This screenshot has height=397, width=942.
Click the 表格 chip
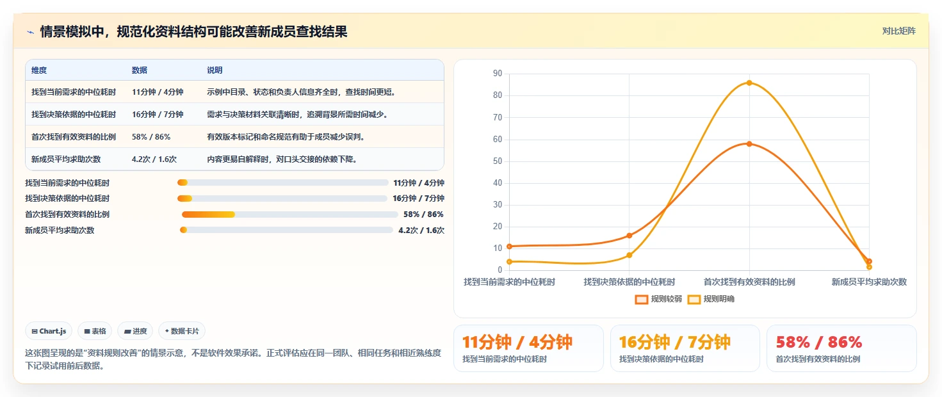(x=95, y=331)
